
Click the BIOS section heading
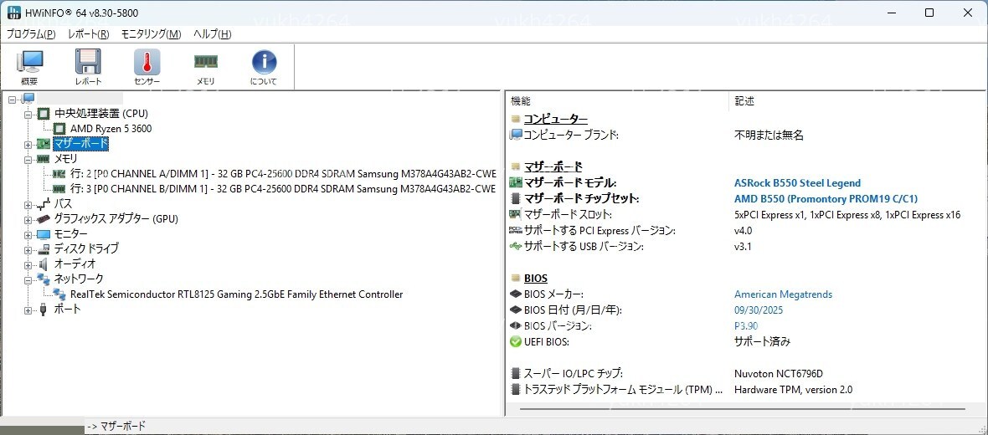click(536, 279)
